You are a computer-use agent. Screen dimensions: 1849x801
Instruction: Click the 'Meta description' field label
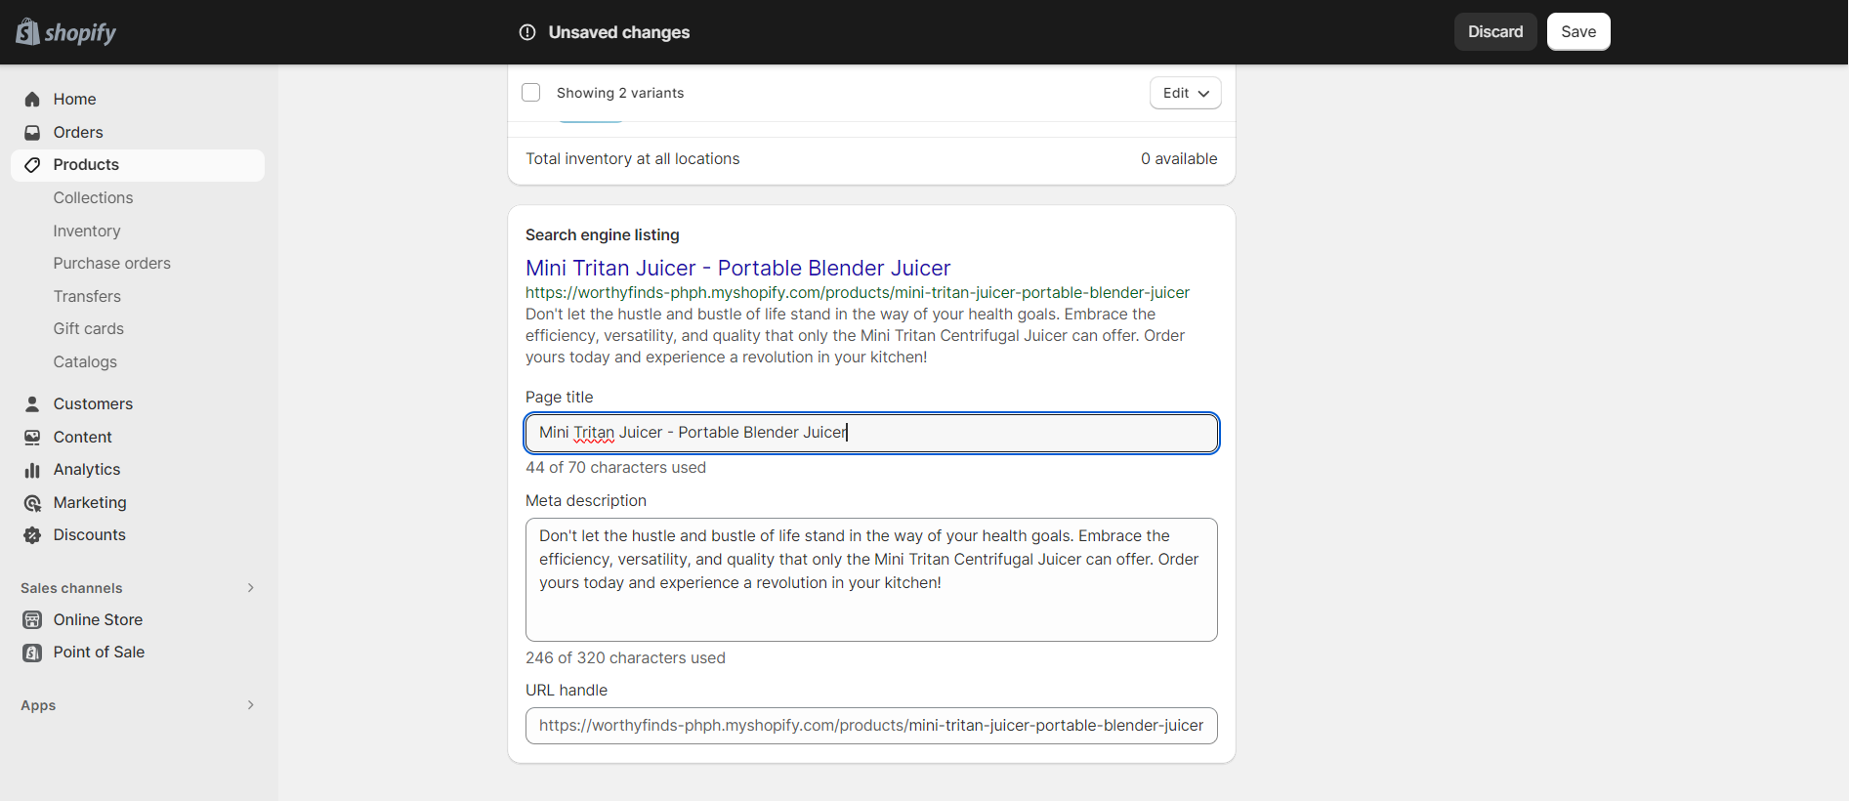click(x=586, y=501)
